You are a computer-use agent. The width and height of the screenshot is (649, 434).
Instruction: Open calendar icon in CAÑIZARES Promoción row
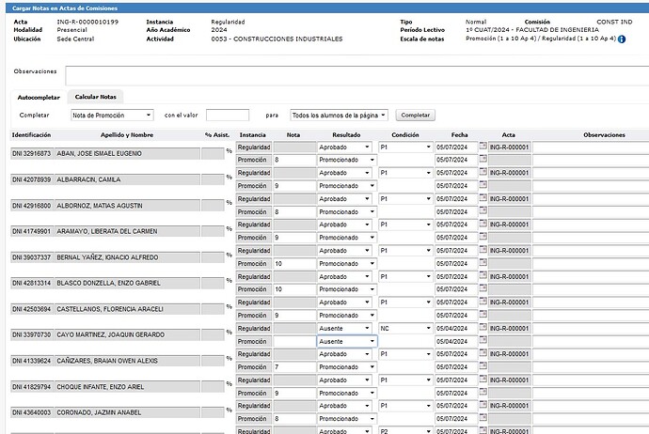click(483, 365)
